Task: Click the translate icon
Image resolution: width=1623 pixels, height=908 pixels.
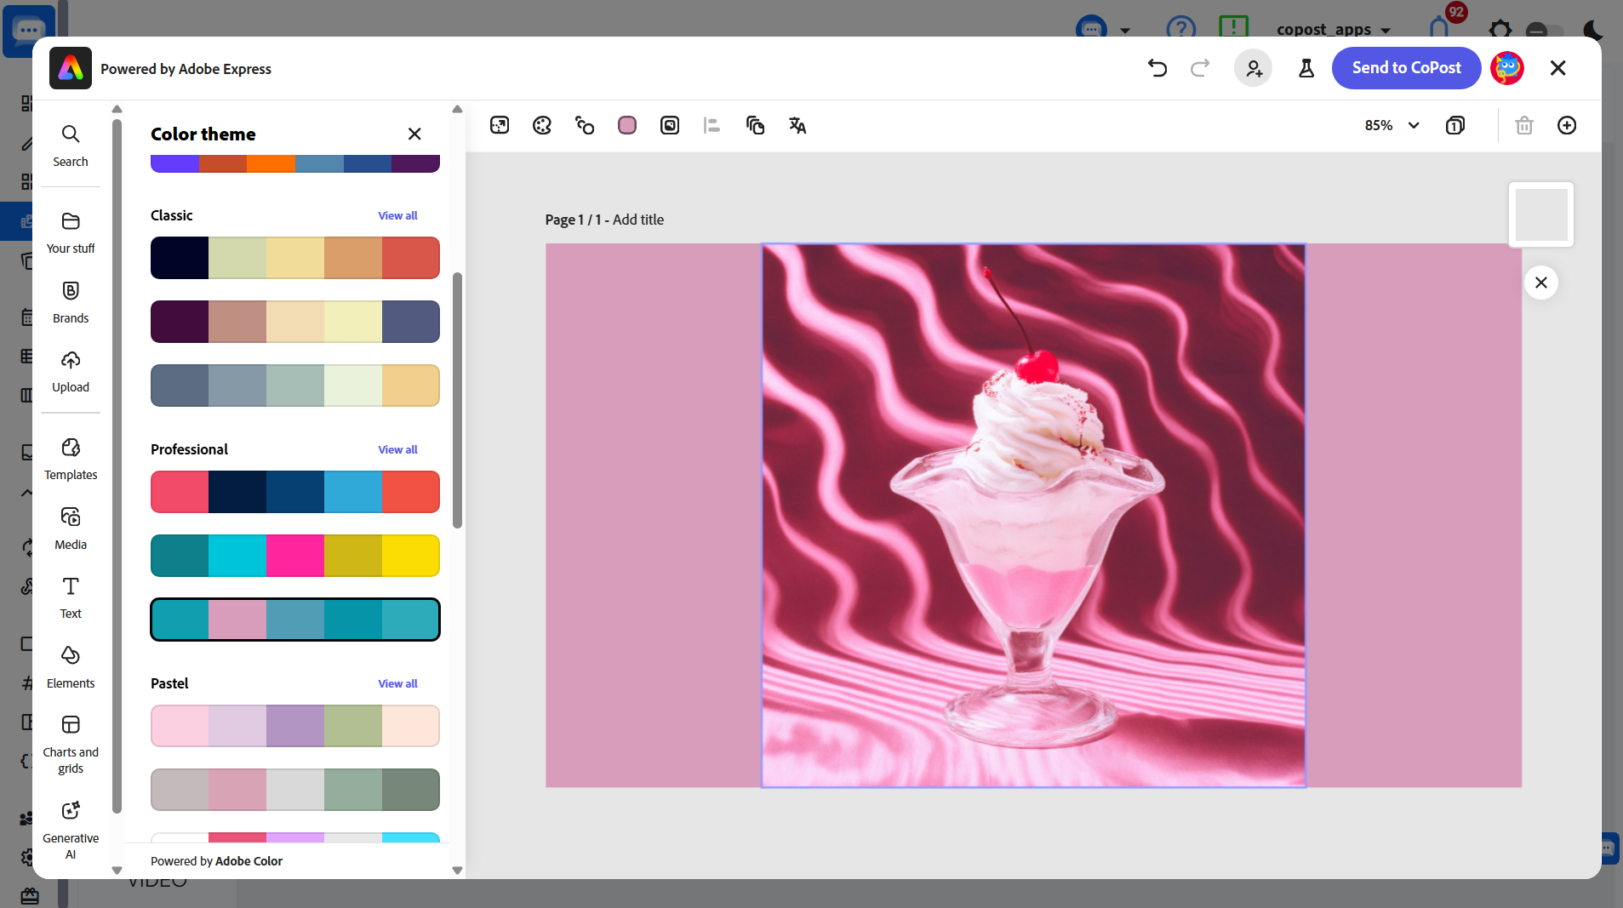Action: 797,126
